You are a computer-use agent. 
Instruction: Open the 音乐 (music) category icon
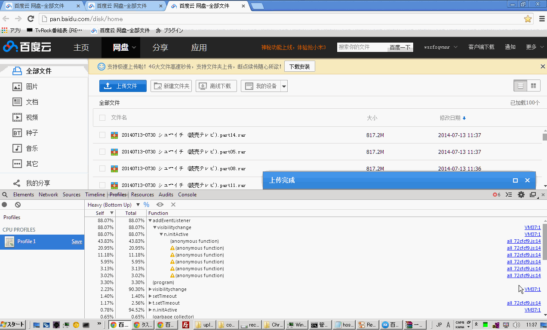[17, 148]
